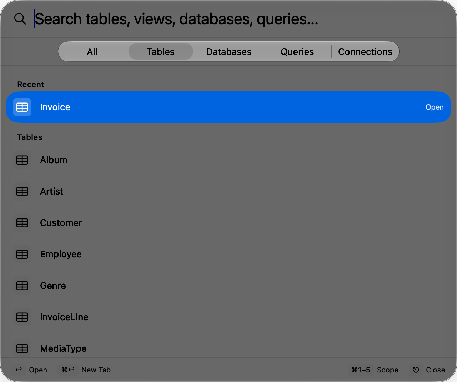Click the Invoice table icon in Recent
The width and height of the screenshot is (457, 382).
22,107
